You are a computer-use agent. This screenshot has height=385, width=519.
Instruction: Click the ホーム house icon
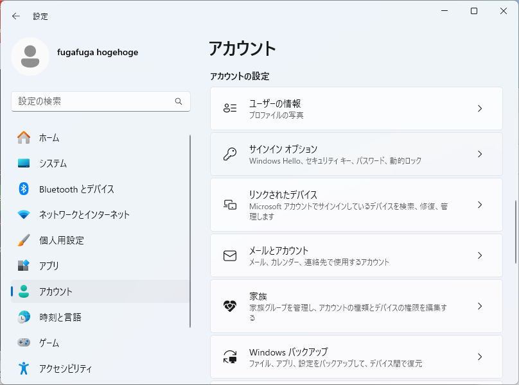(24, 137)
